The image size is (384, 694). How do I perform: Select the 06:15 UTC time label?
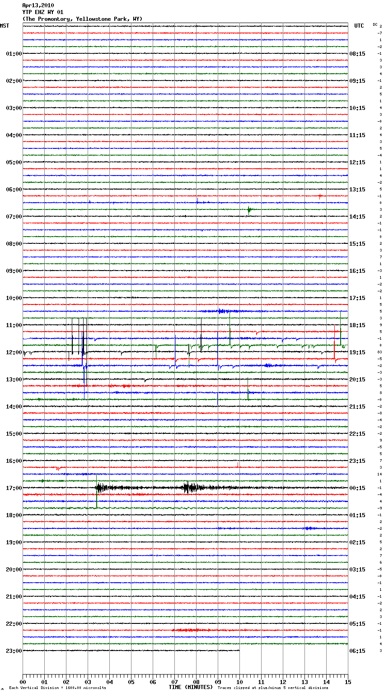coord(357,651)
